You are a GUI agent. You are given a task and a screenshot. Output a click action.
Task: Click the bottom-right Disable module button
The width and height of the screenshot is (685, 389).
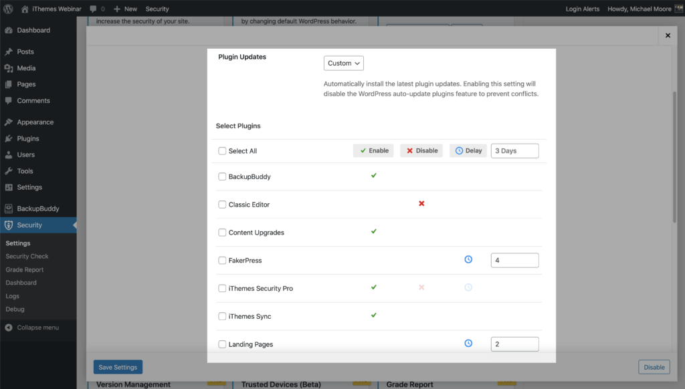click(654, 367)
